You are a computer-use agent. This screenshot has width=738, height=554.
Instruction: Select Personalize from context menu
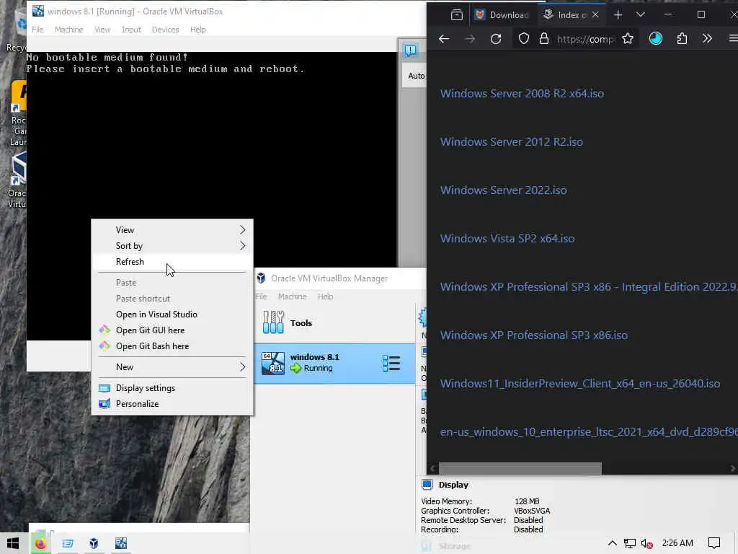coord(172,404)
